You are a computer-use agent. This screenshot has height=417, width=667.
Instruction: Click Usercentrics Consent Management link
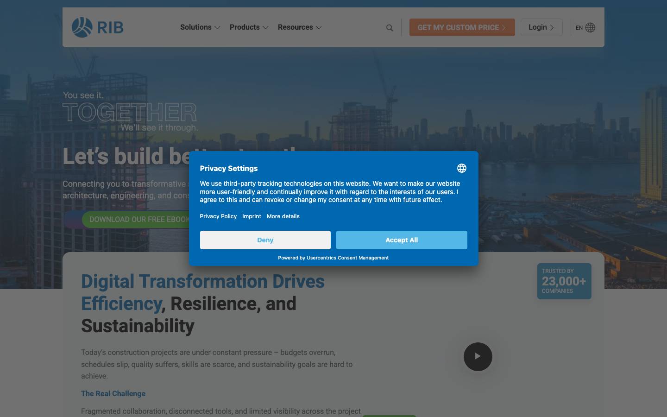347,258
